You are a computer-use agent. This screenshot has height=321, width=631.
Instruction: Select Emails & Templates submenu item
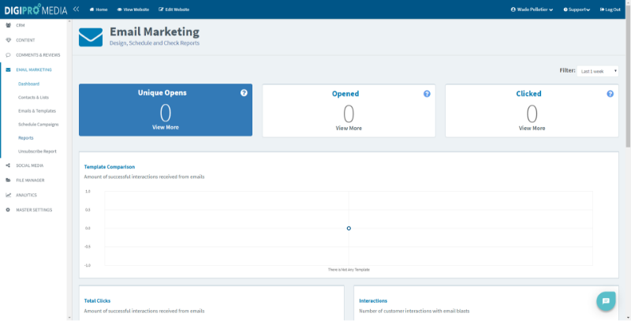coord(37,111)
